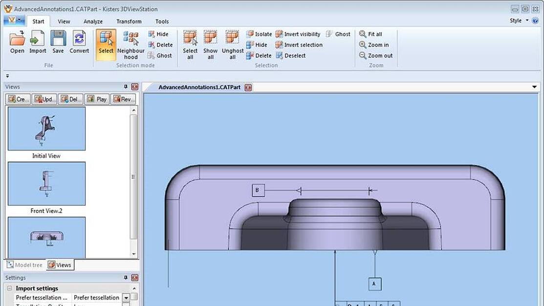Open the Style dropdown
This screenshot has width=544, height=306.
(x=519, y=21)
